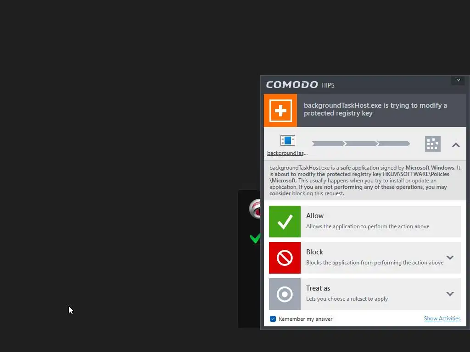Viewport: 470px width, 352px height.
Task: Expand the Block options dropdown arrow
Action: click(x=450, y=258)
